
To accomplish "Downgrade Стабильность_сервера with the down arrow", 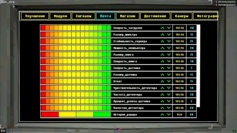I will 169,41.
